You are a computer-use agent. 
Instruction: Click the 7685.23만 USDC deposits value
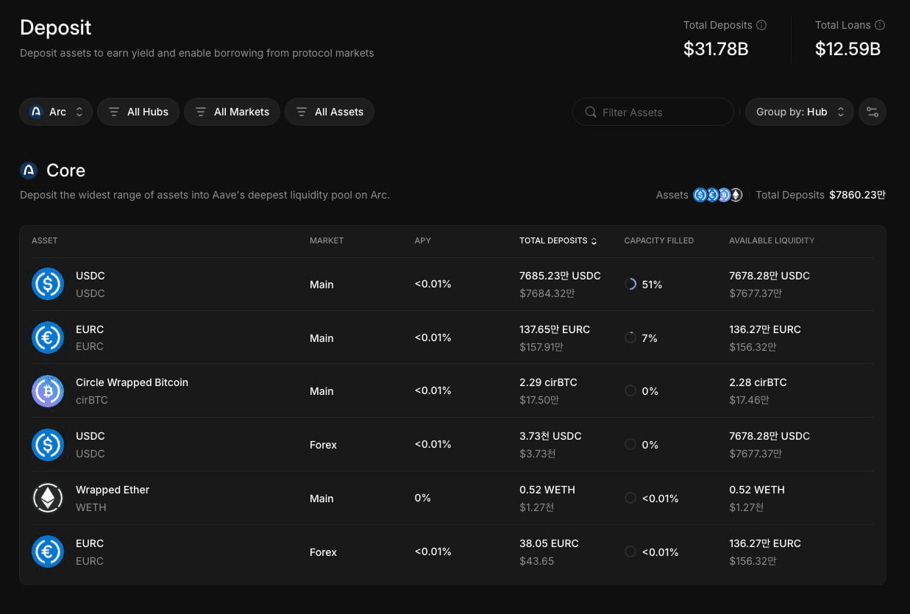tap(560, 276)
